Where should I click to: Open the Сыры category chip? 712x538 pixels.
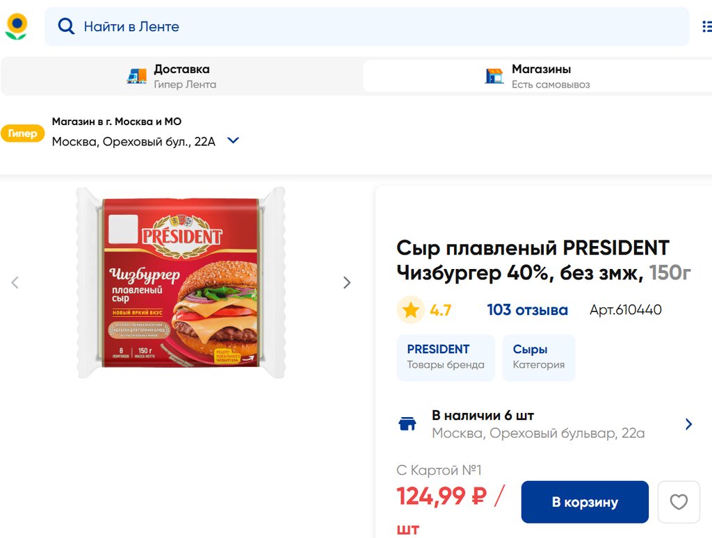(x=539, y=357)
